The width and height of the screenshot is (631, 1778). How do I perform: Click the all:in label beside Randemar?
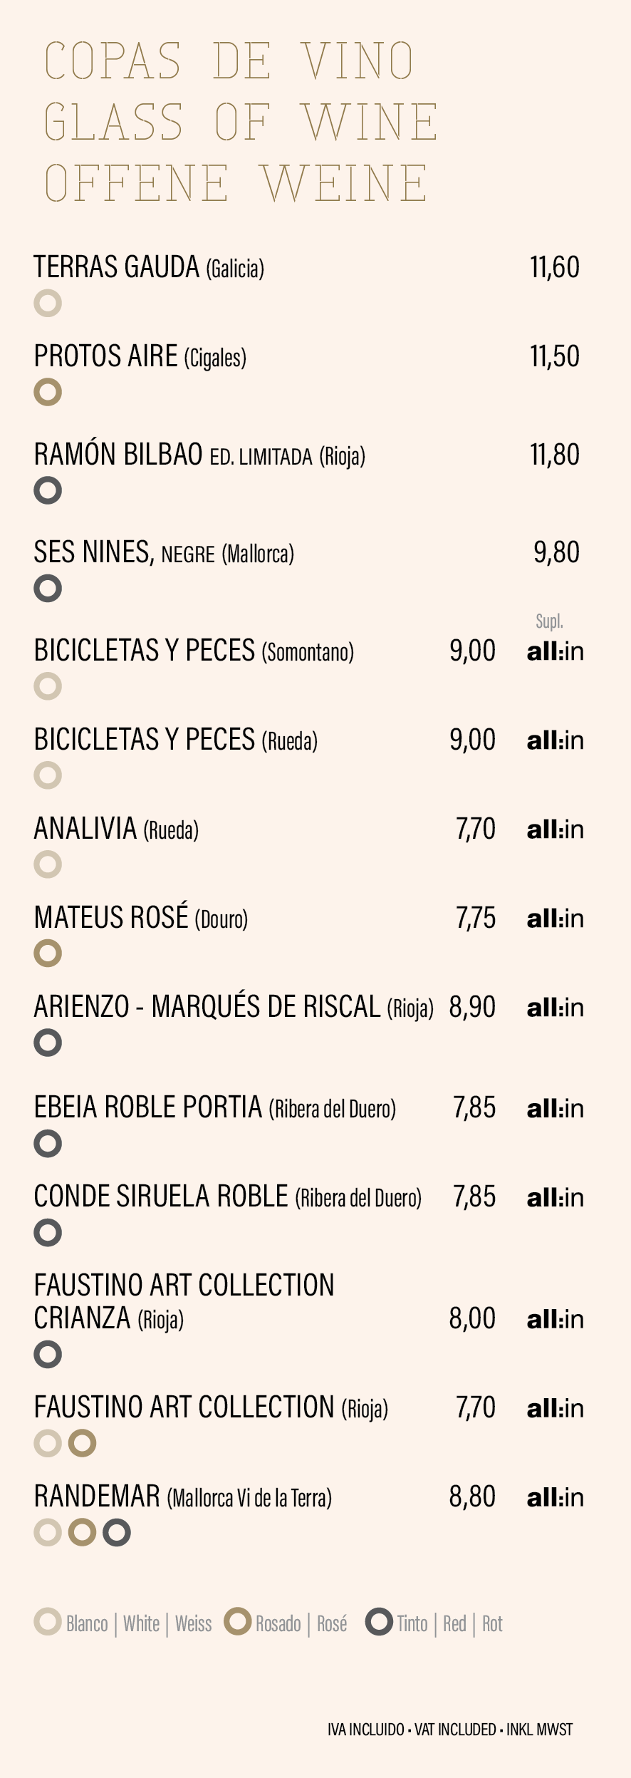coord(556,1497)
